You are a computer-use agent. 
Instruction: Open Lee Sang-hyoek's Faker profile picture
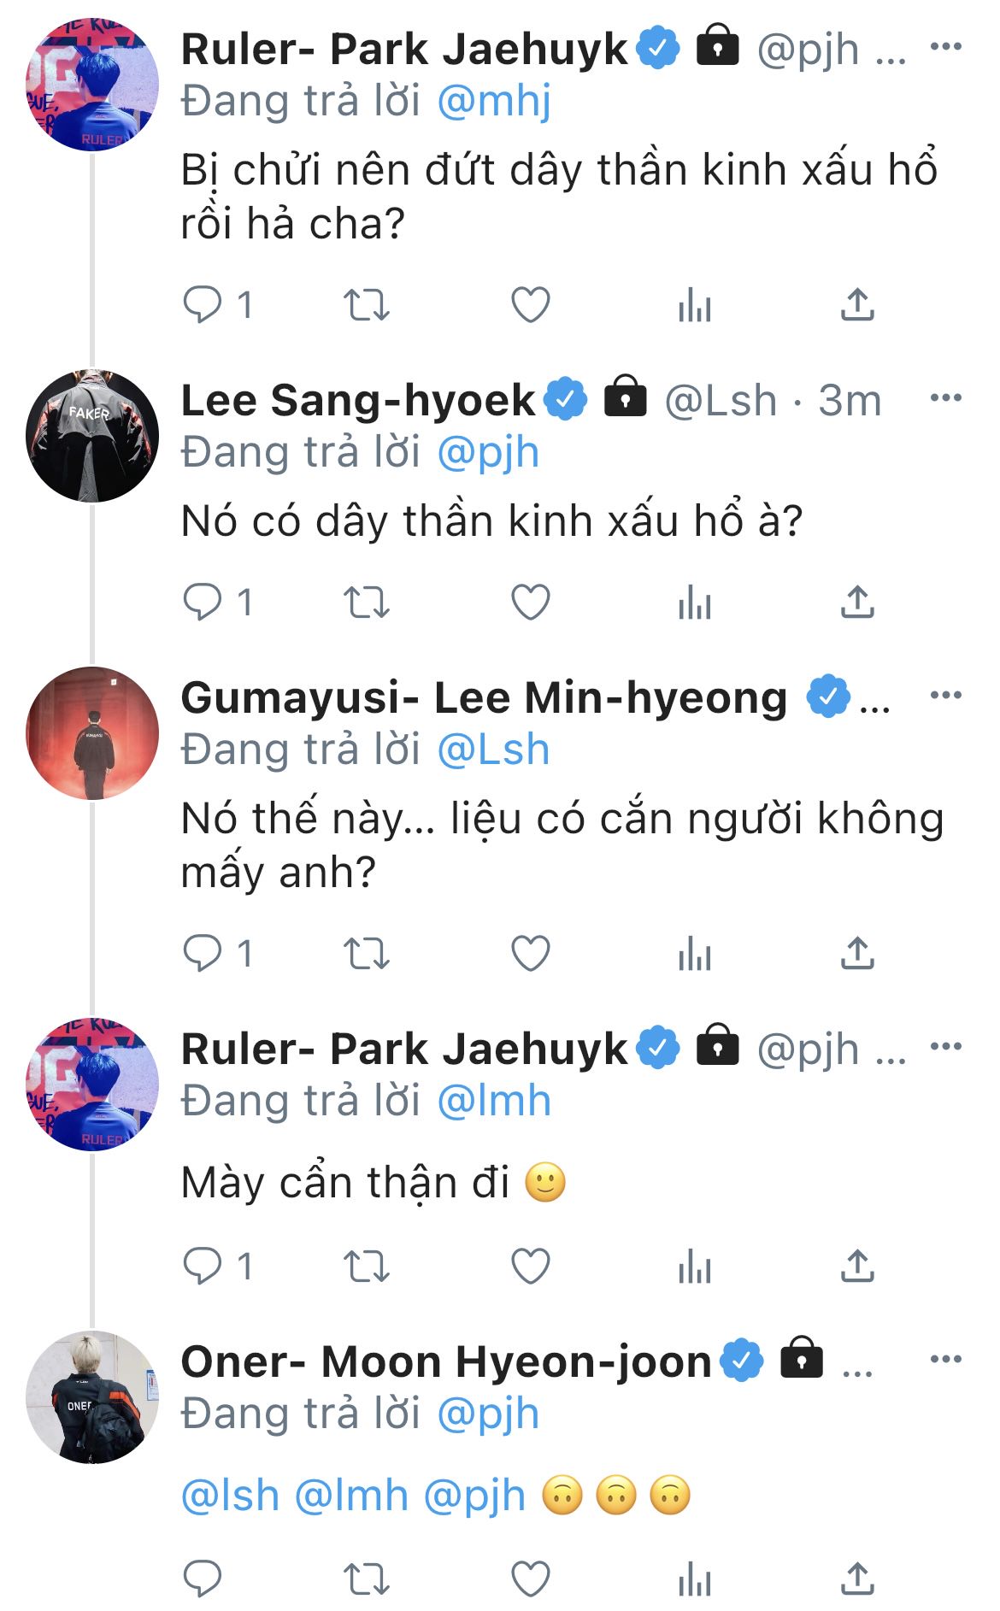(92, 436)
